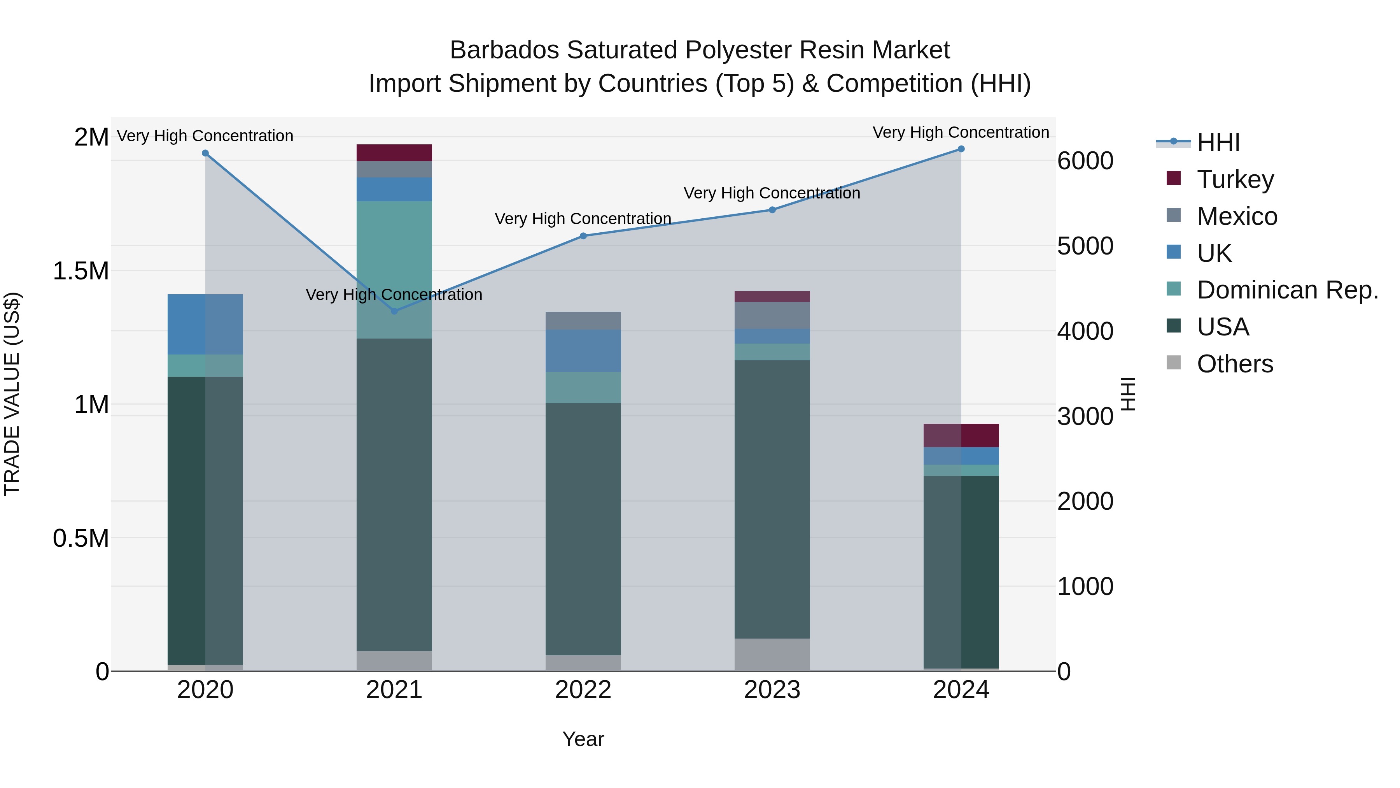Click the chart title Barbados Saturated Polyester Resin Market
The width and height of the screenshot is (1400, 788).
(700, 50)
